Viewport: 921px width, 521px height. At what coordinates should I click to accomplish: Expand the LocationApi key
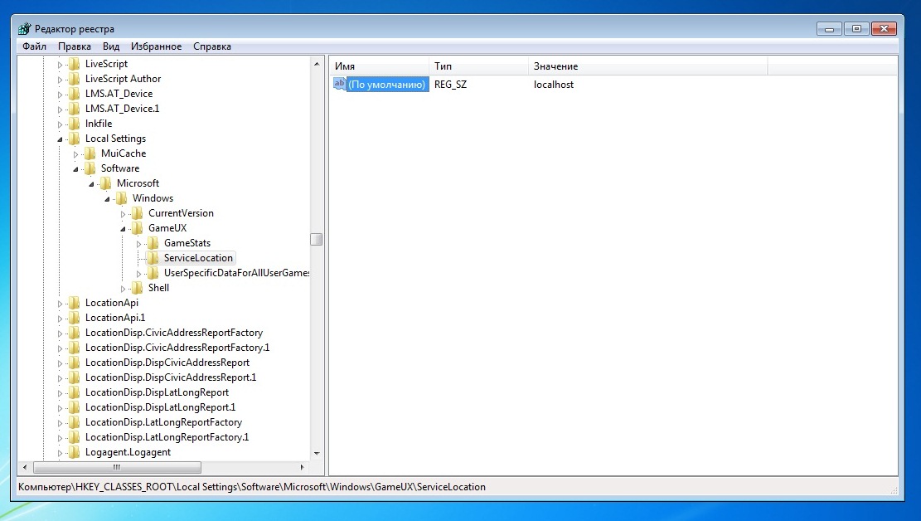[x=60, y=304]
